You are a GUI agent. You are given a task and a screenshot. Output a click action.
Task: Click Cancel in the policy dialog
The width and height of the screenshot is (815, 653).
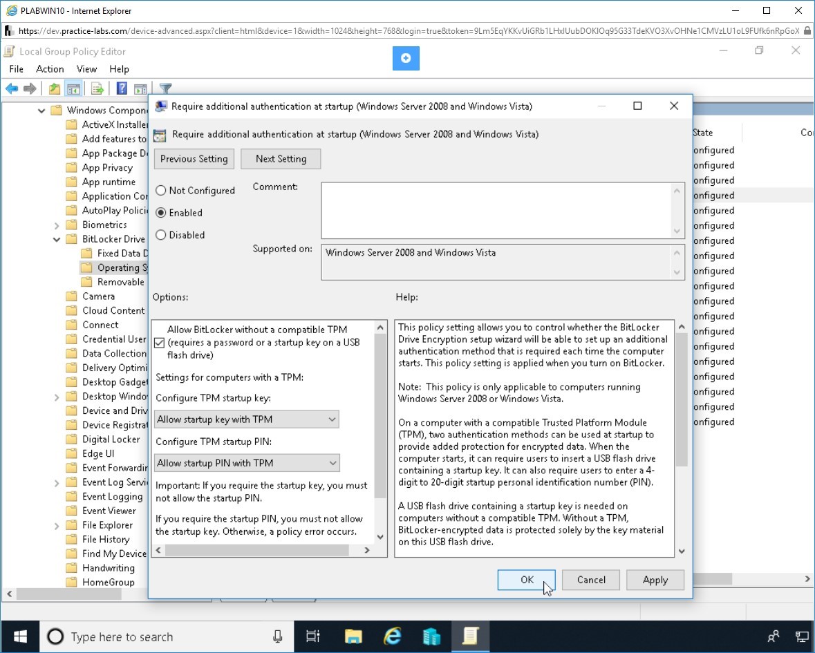coord(591,580)
